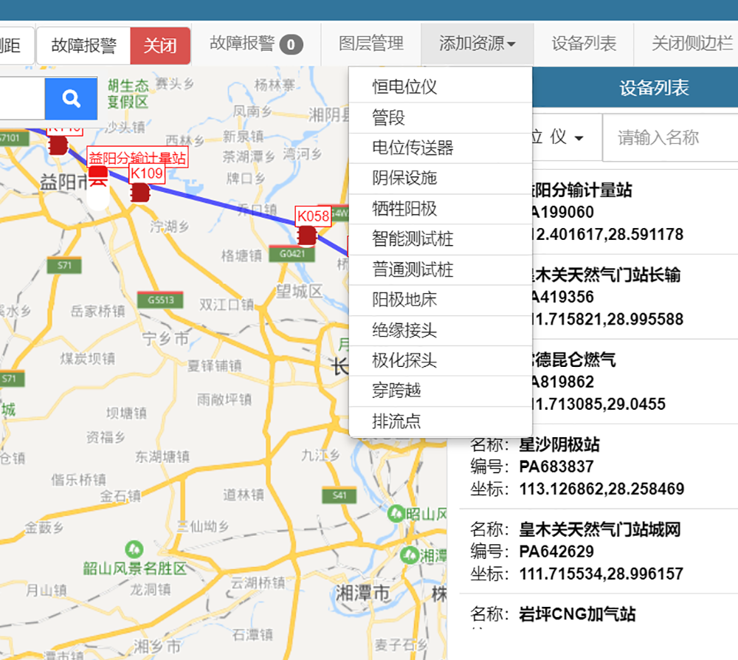This screenshot has height=660, width=738.
Task: Click the blue search magnifier icon
Action: tap(71, 98)
